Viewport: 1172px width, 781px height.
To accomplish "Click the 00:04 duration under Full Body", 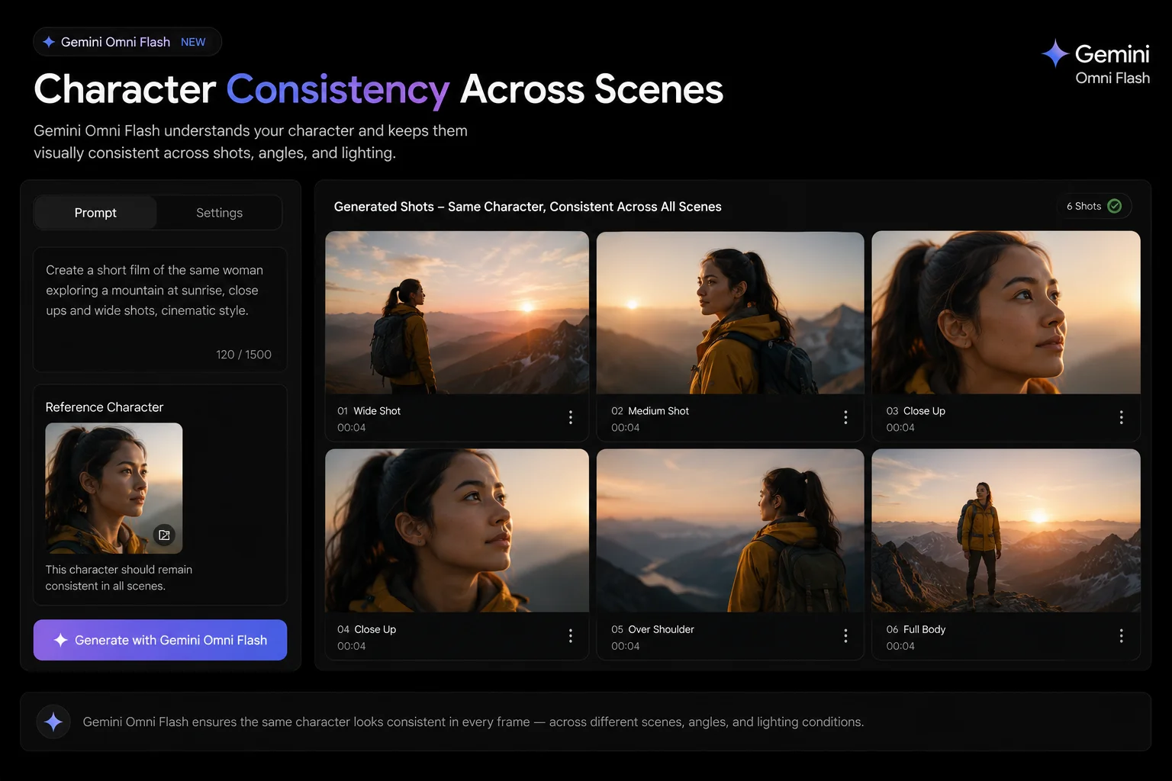I will coord(900,646).
